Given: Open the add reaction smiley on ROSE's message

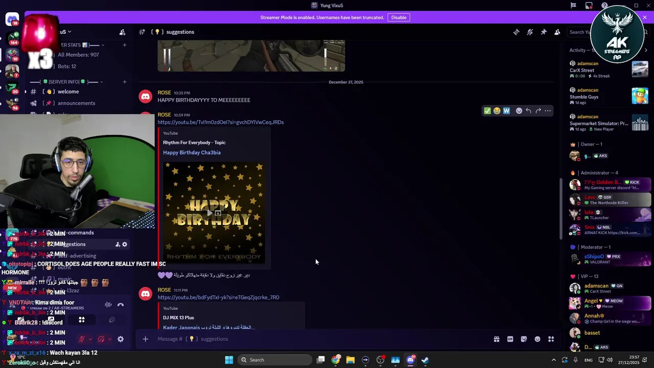Looking at the screenshot, I should tap(519, 111).
